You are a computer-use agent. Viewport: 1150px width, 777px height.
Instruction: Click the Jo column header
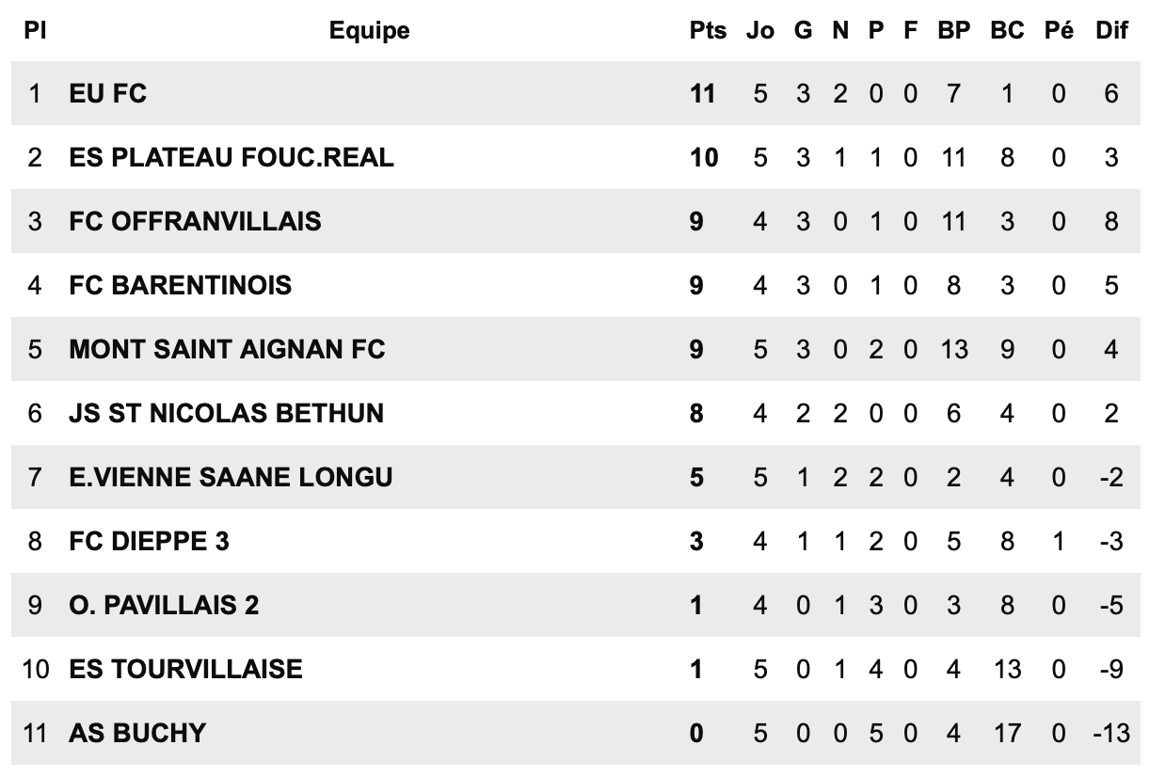pos(760,30)
